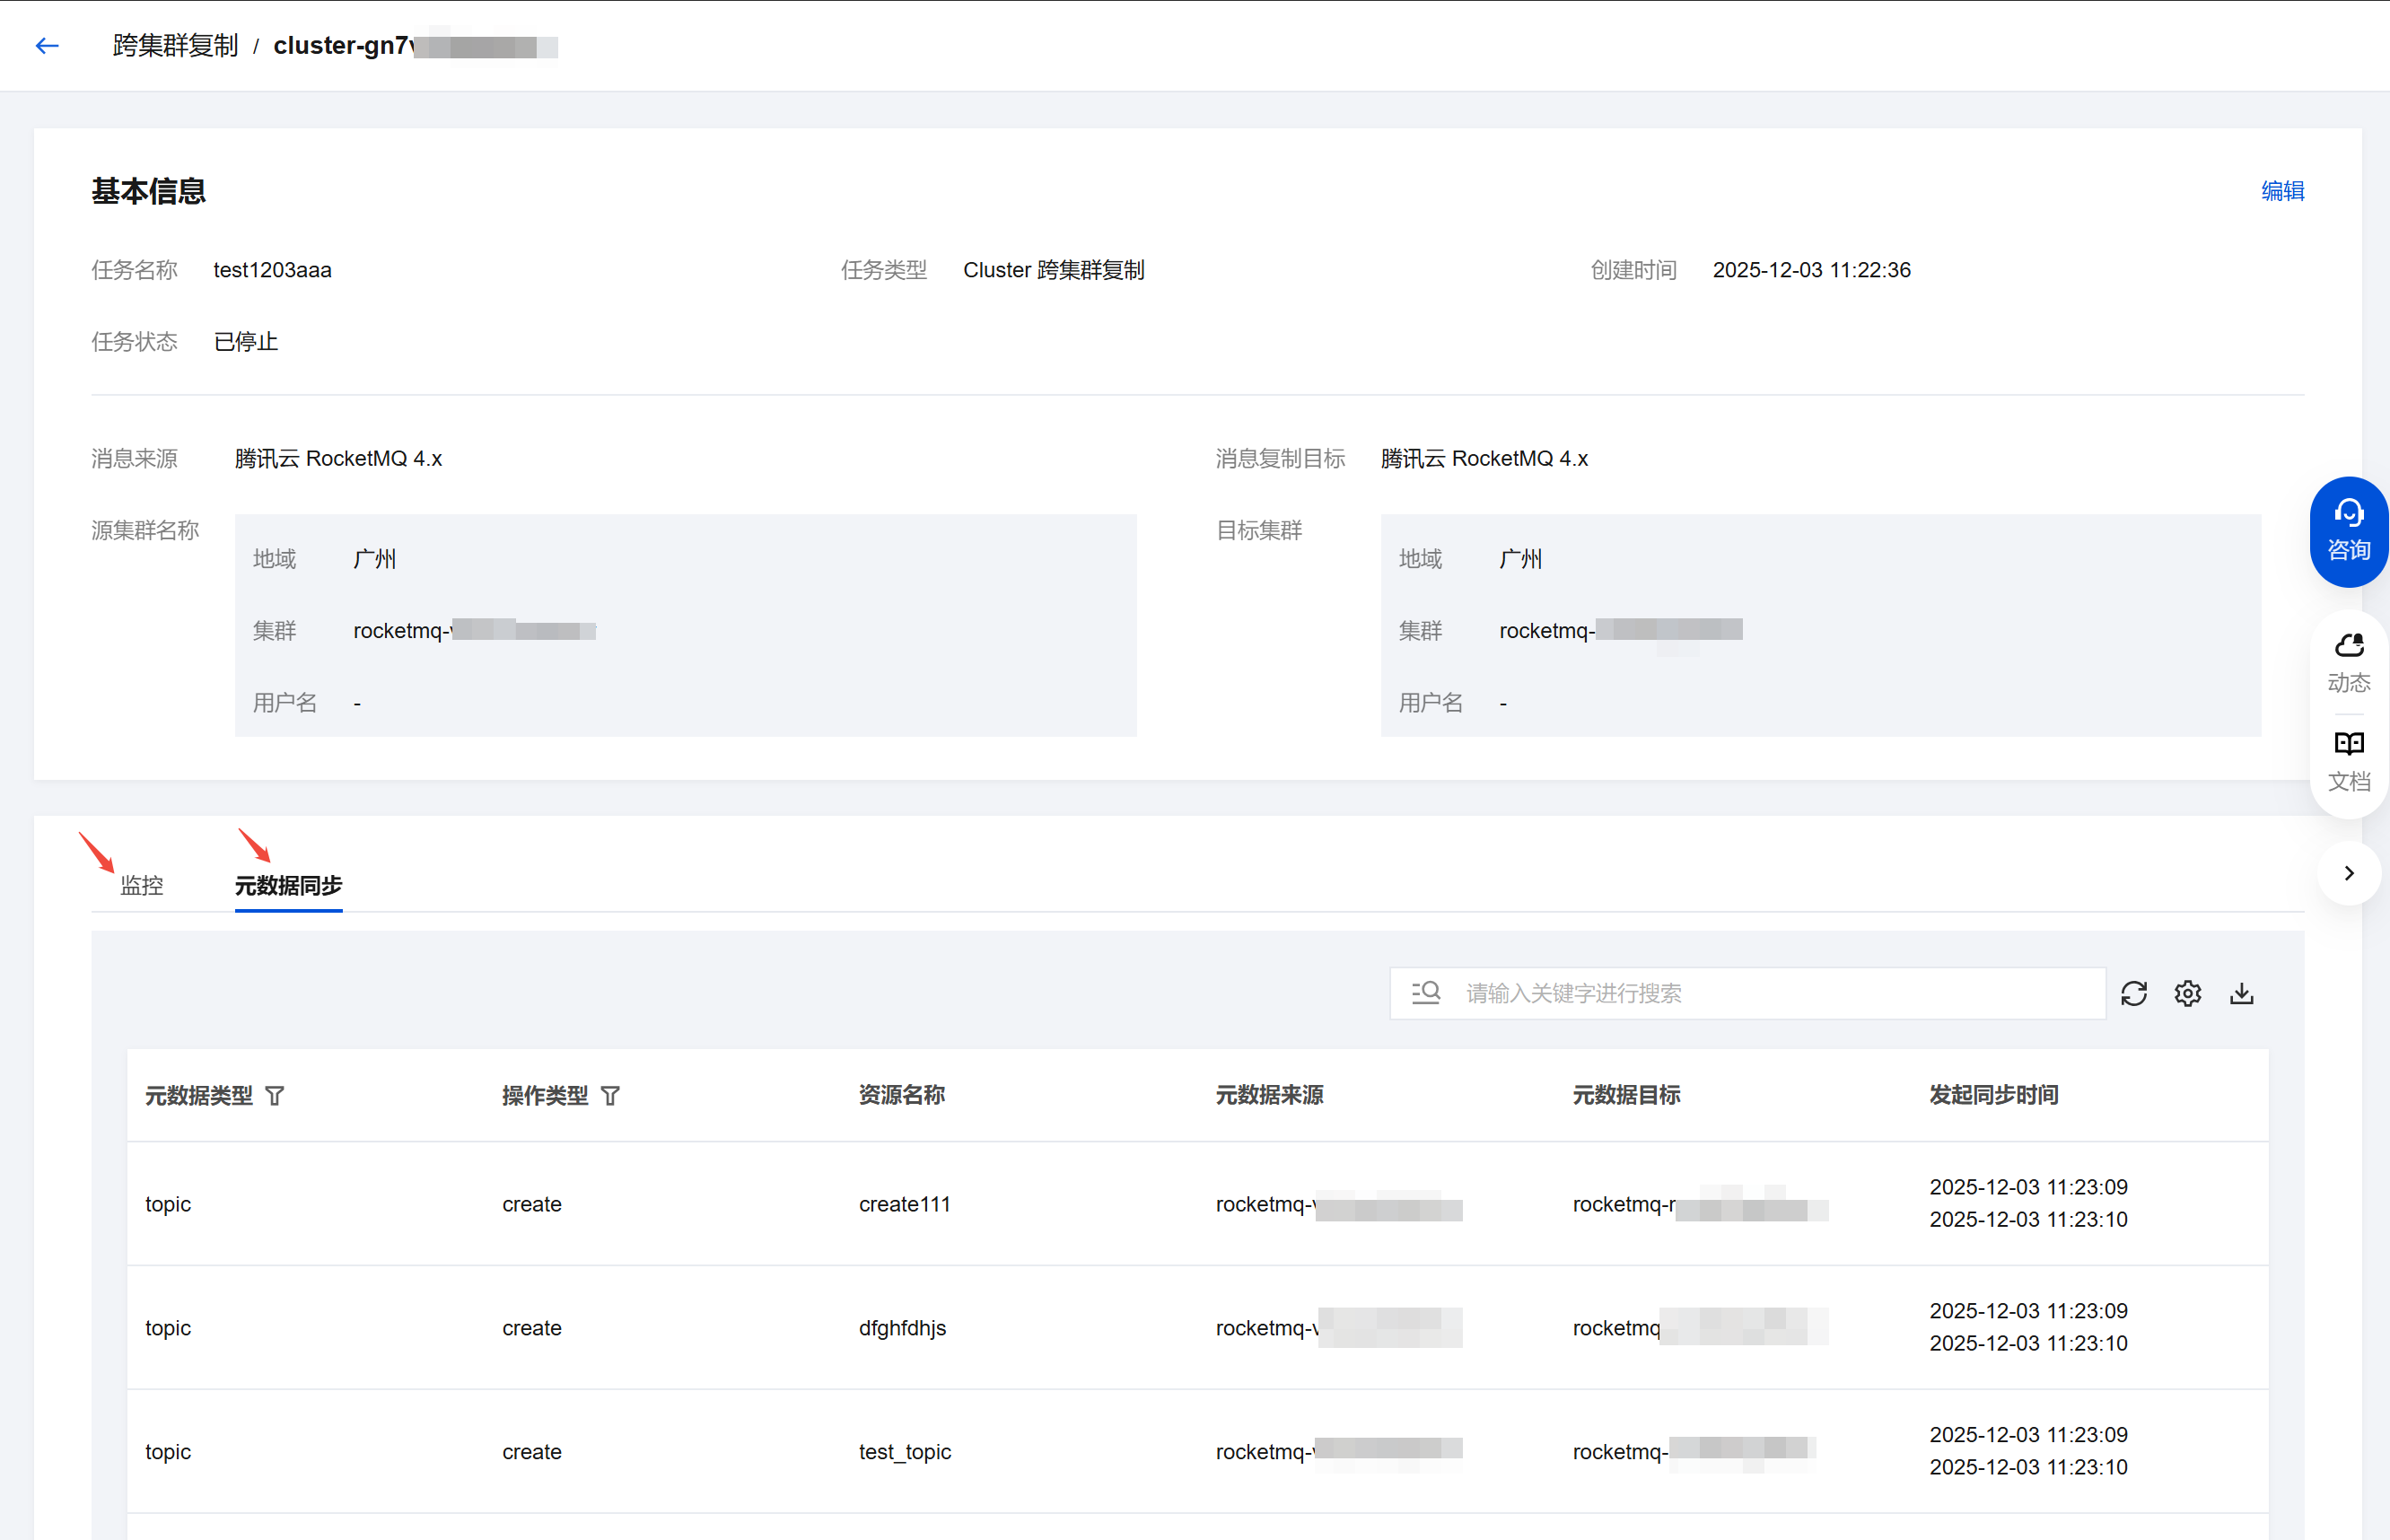The width and height of the screenshot is (2390, 1540).
Task: Switch to the 监控 tab
Action: click(x=141, y=885)
